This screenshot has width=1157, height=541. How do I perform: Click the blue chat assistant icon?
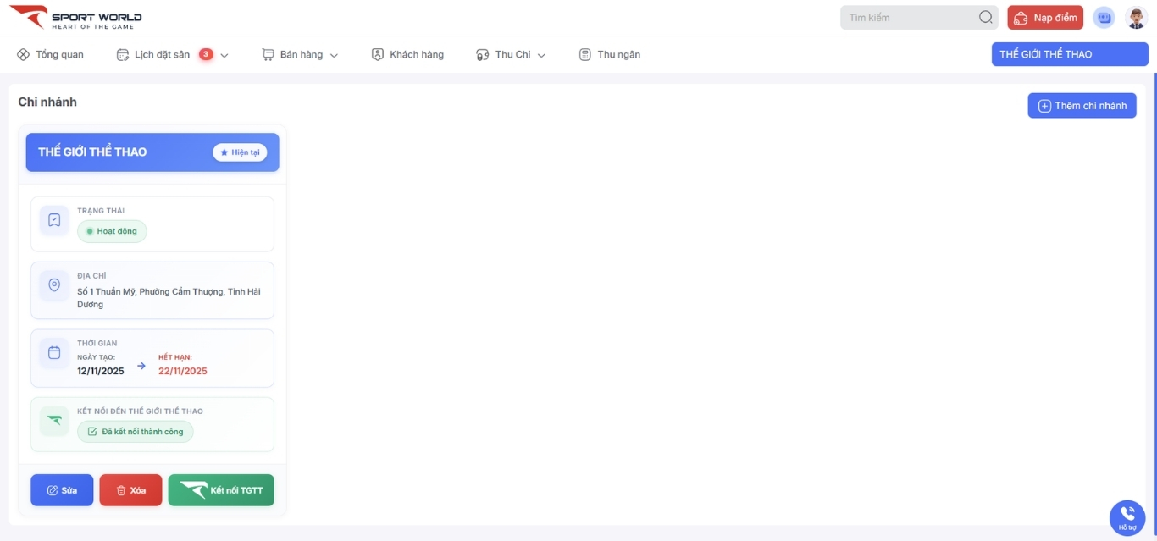pyautogui.click(x=1104, y=18)
